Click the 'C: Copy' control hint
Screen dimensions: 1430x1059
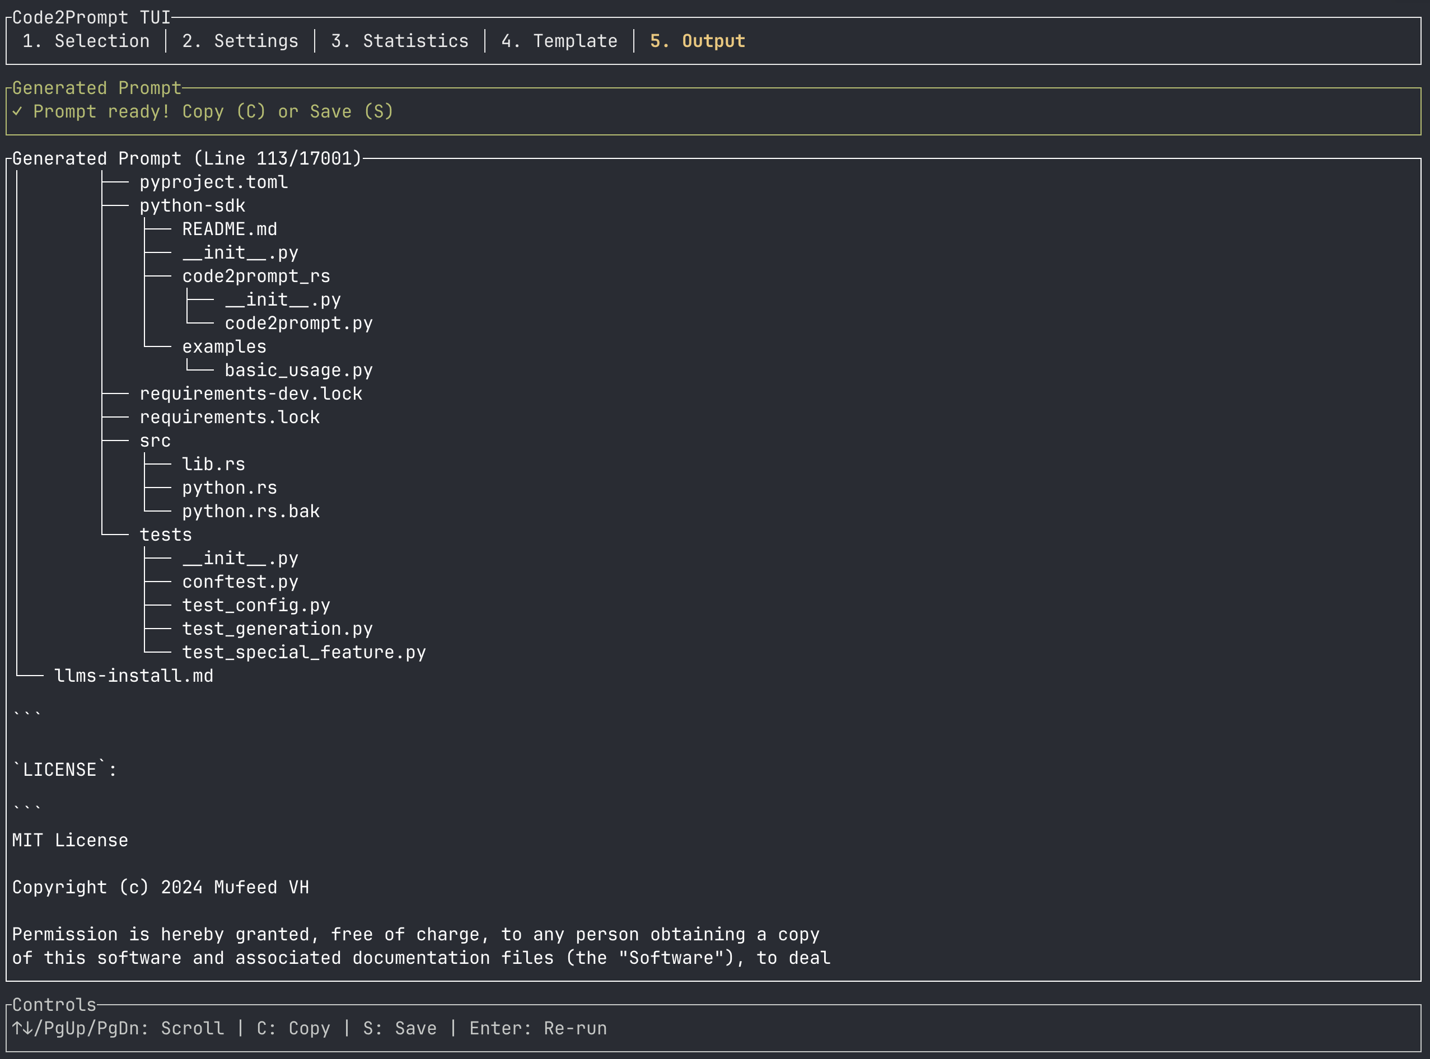point(294,1028)
